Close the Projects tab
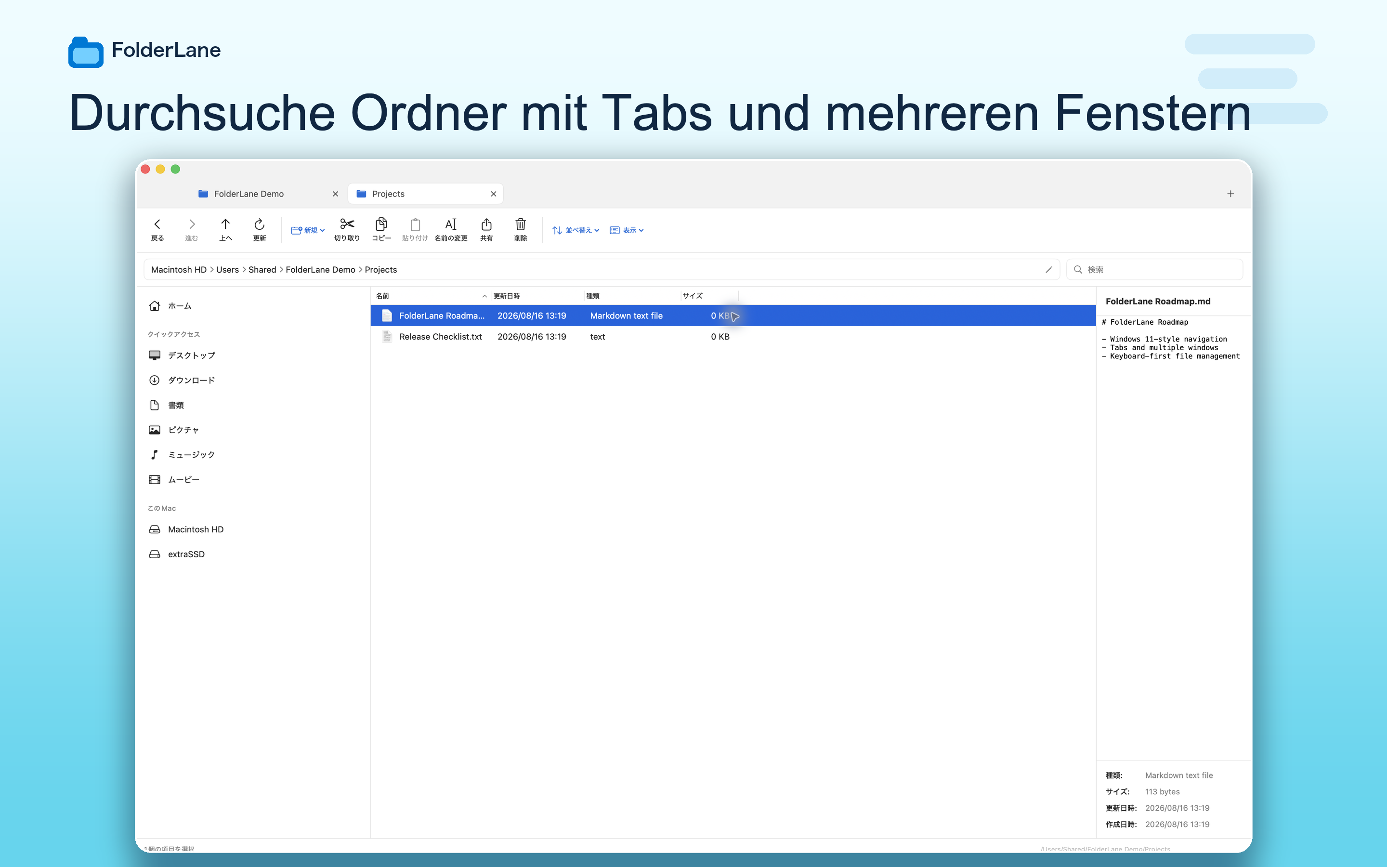The image size is (1387, 867). pos(494,194)
